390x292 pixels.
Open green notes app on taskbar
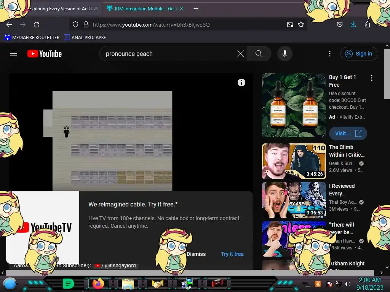click(x=69, y=284)
